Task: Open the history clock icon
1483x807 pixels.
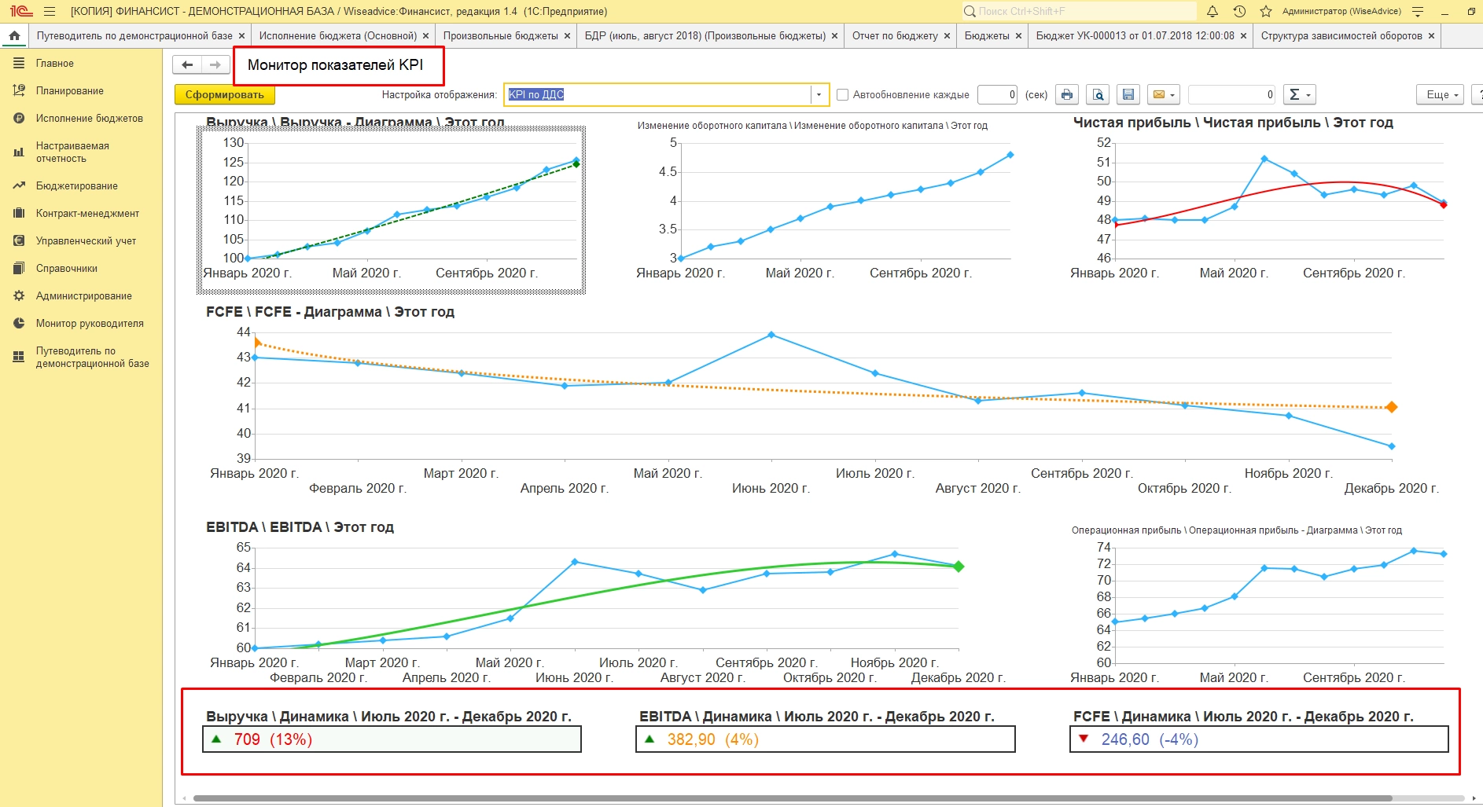Action: pos(1239,12)
